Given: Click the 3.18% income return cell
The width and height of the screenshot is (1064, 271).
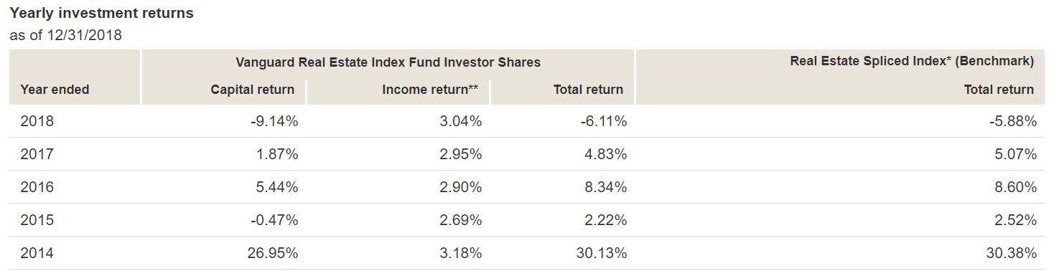Looking at the screenshot, I should pos(460,253).
